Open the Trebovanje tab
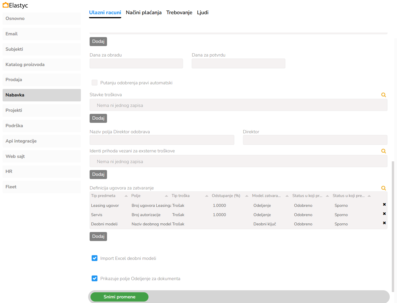397x303 pixels. (179, 12)
